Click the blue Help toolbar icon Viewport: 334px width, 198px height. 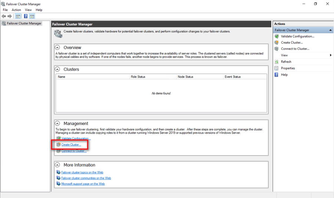(26, 16)
